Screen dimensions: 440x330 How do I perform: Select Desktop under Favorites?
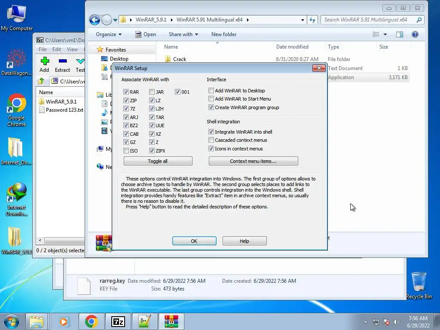[x=119, y=58]
